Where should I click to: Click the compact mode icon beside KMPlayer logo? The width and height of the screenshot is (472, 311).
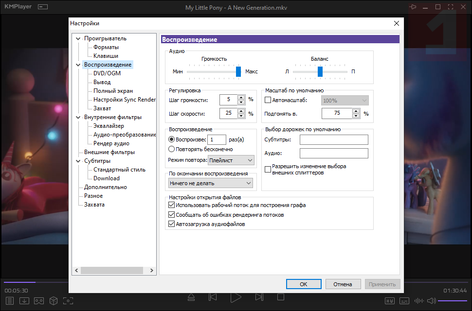43,7
